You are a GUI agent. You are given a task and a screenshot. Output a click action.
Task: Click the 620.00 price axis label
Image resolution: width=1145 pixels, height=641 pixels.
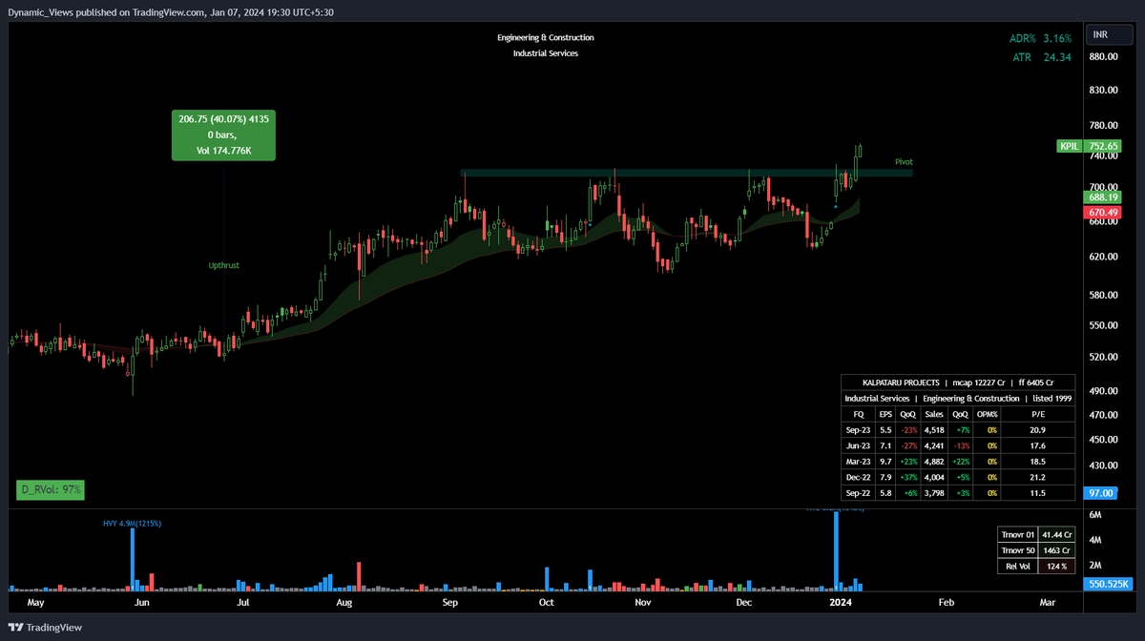coord(1103,258)
